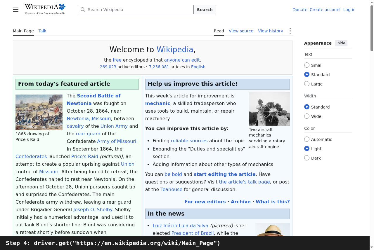Select the Main Page tab
The image size is (374, 250).
coord(23,31)
